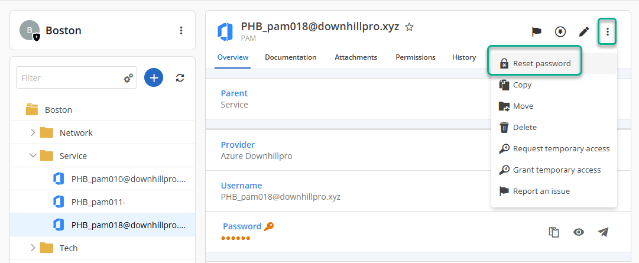The height and width of the screenshot is (263, 639).
Task: Click the flag icon in entry header
Action: [x=537, y=32]
